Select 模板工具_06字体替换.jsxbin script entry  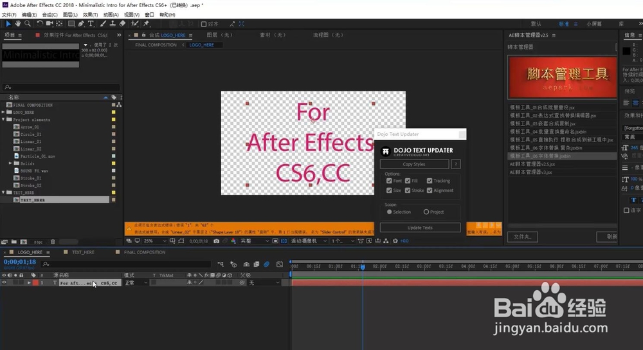point(562,156)
